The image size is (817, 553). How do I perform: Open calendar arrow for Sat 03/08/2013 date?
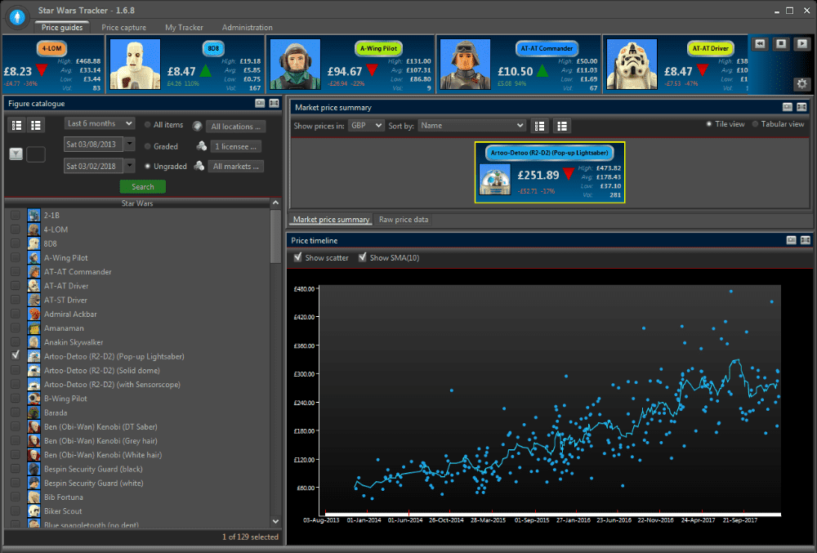point(130,145)
